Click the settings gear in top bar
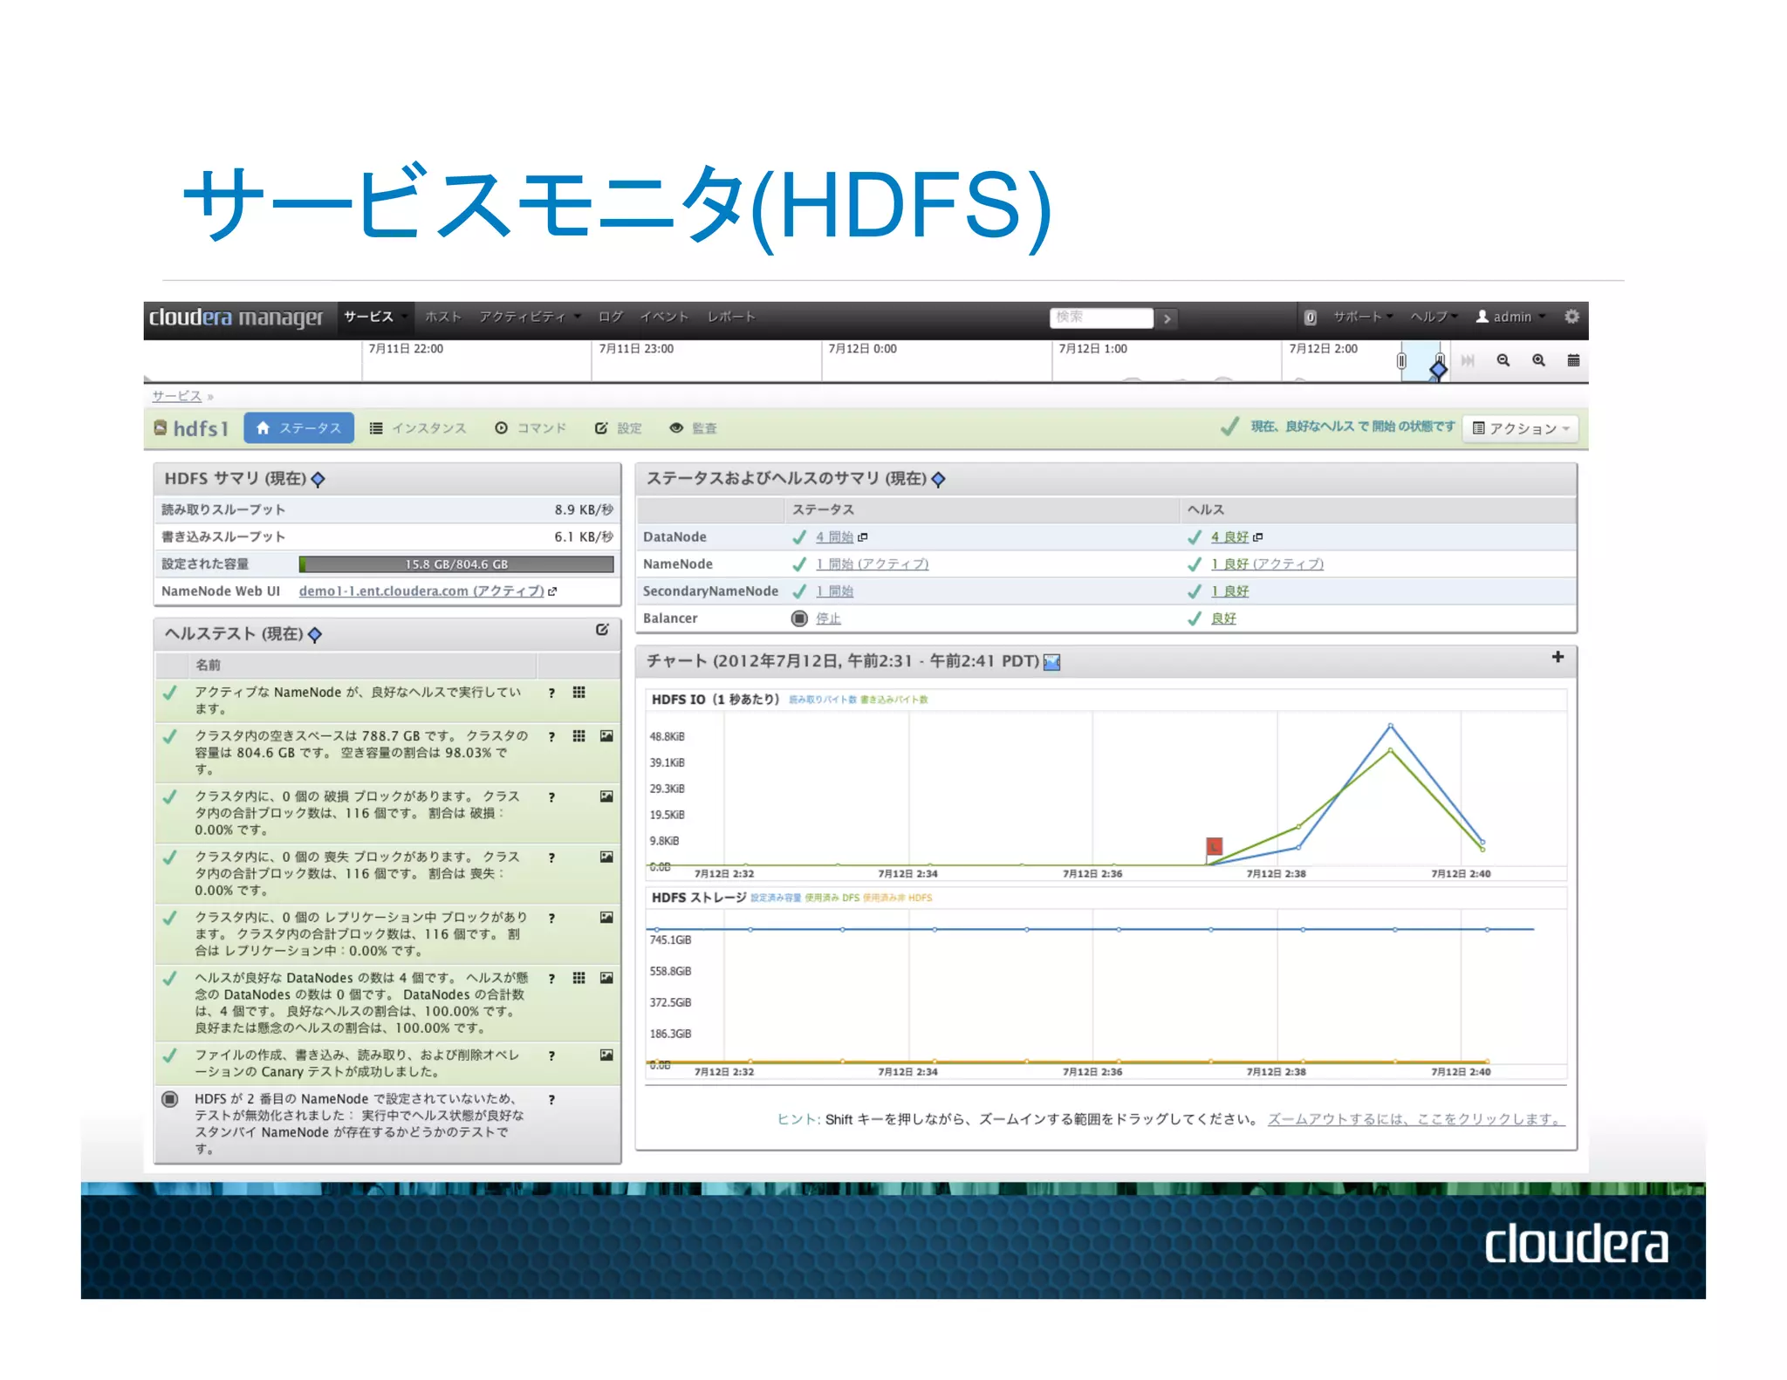The image size is (1787, 1380). tap(1571, 317)
